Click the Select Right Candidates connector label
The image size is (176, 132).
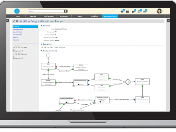click(122, 100)
